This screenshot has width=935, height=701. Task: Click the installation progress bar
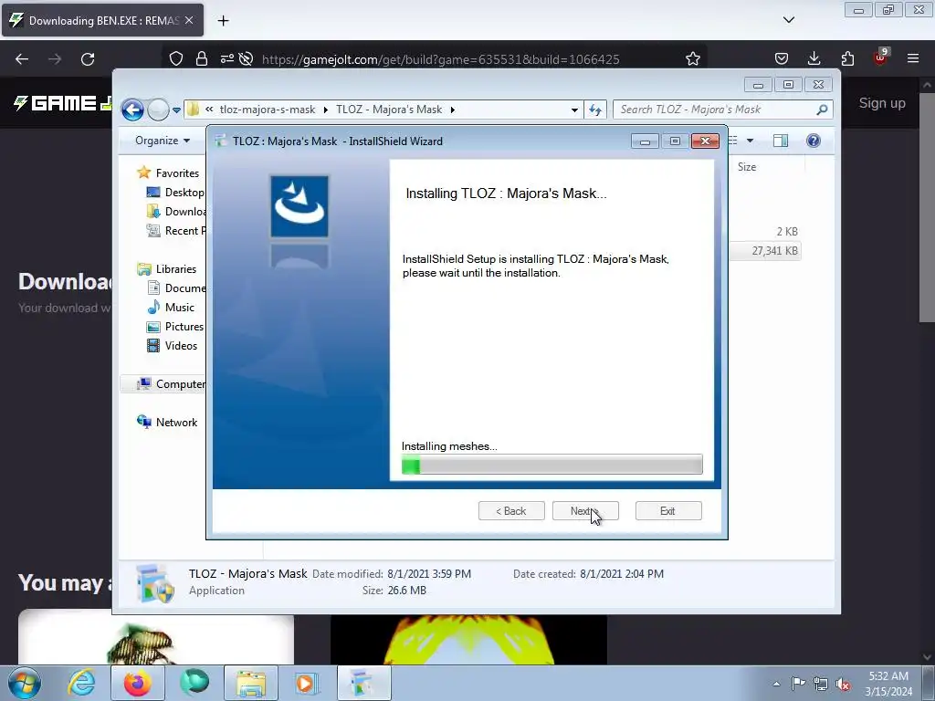pyautogui.click(x=552, y=465)
